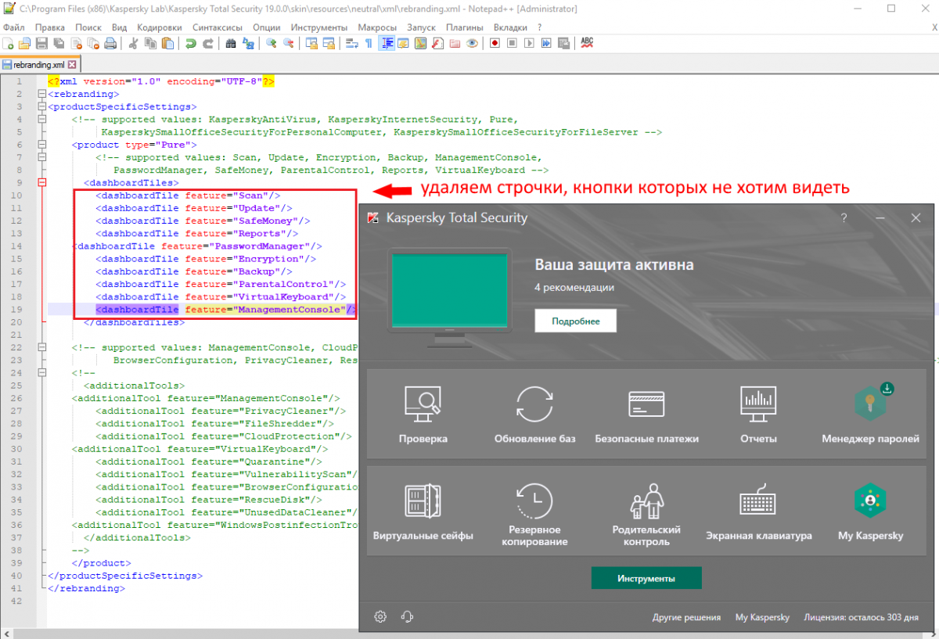Image resolution: width=939 pixels, height=639 pixels.
Task: Open Безопасные платежи safe money tile
Action: (x=646, y=415)
